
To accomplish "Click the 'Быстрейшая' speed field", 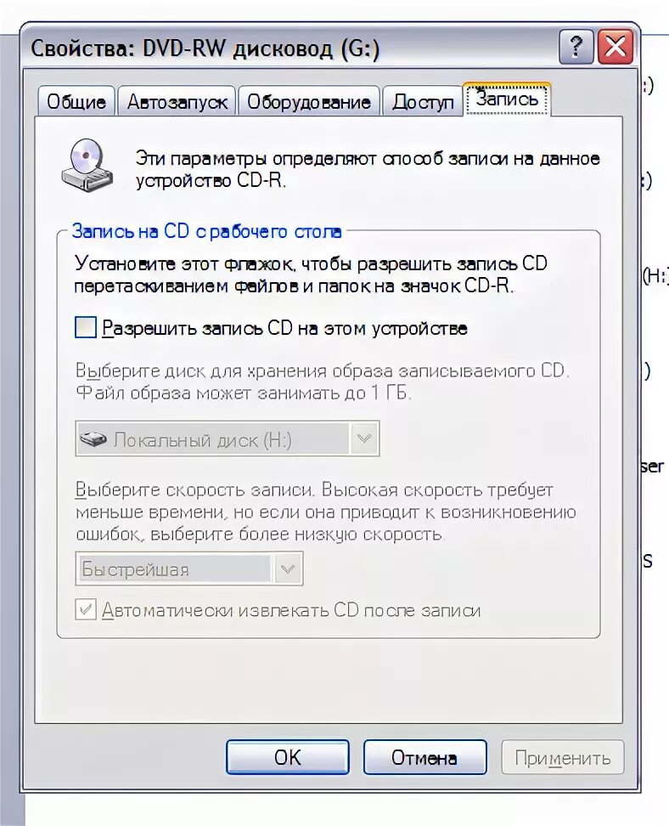I will tap(189, 569).
